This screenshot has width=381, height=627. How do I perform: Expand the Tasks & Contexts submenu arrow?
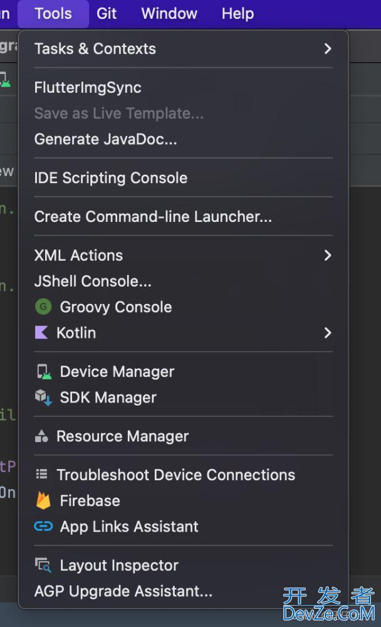click(328, 49)
